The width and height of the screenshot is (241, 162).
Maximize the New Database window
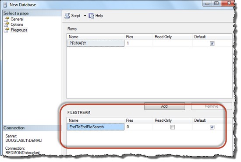coord(216,4)
